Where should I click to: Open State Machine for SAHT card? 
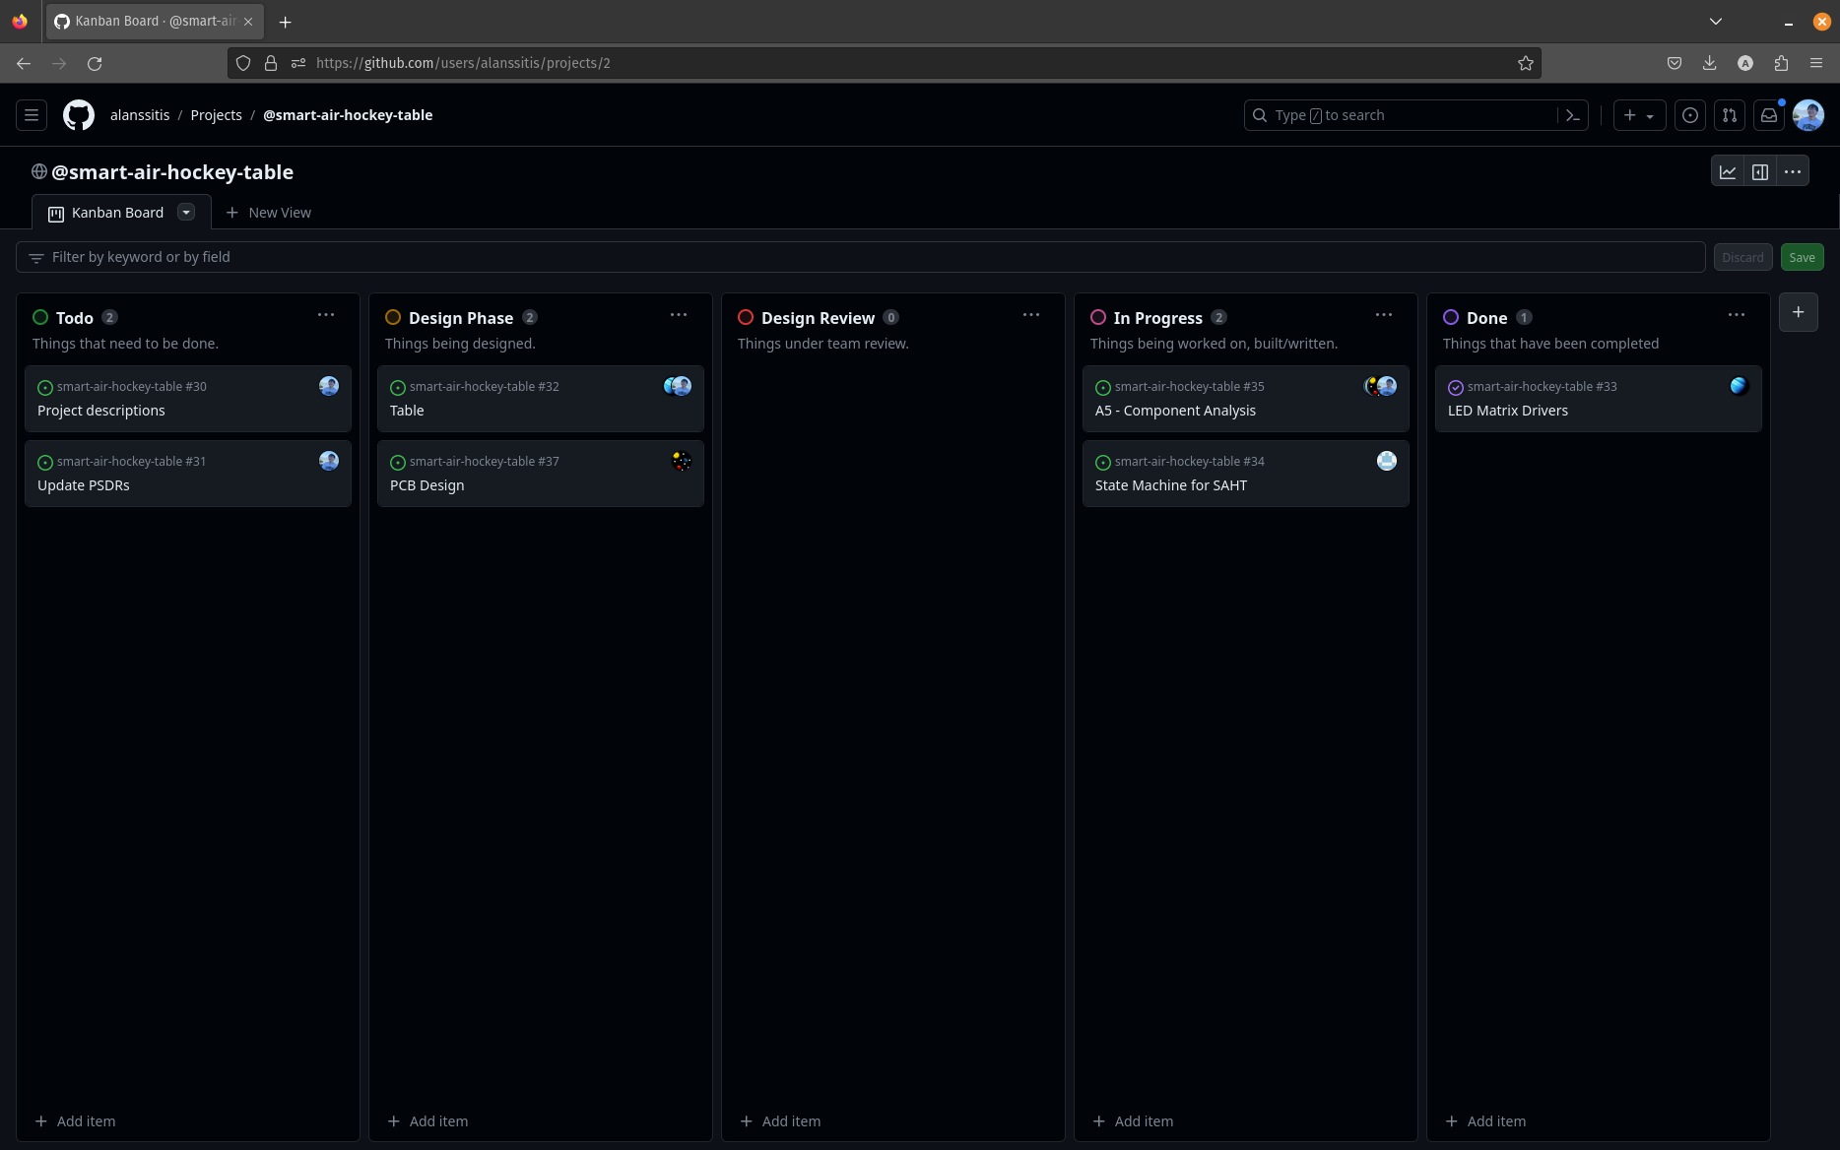[1246, 474]
